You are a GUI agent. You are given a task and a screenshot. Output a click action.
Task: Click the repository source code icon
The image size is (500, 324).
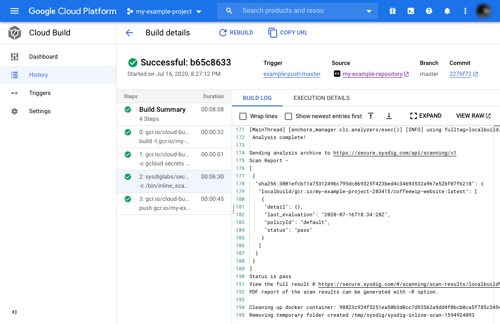(x=337, y=74)
